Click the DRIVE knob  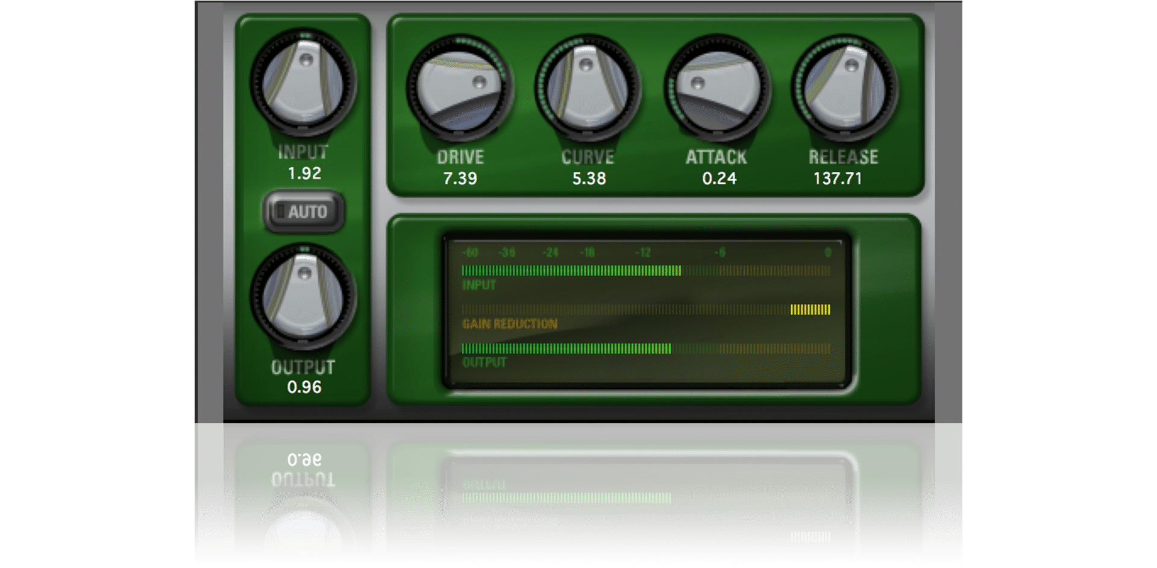click(x=460, y=88)
